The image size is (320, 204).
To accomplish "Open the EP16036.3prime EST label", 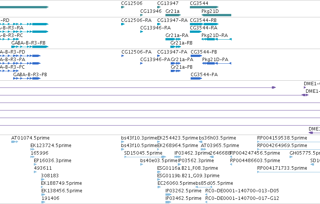I will [53, 161].
